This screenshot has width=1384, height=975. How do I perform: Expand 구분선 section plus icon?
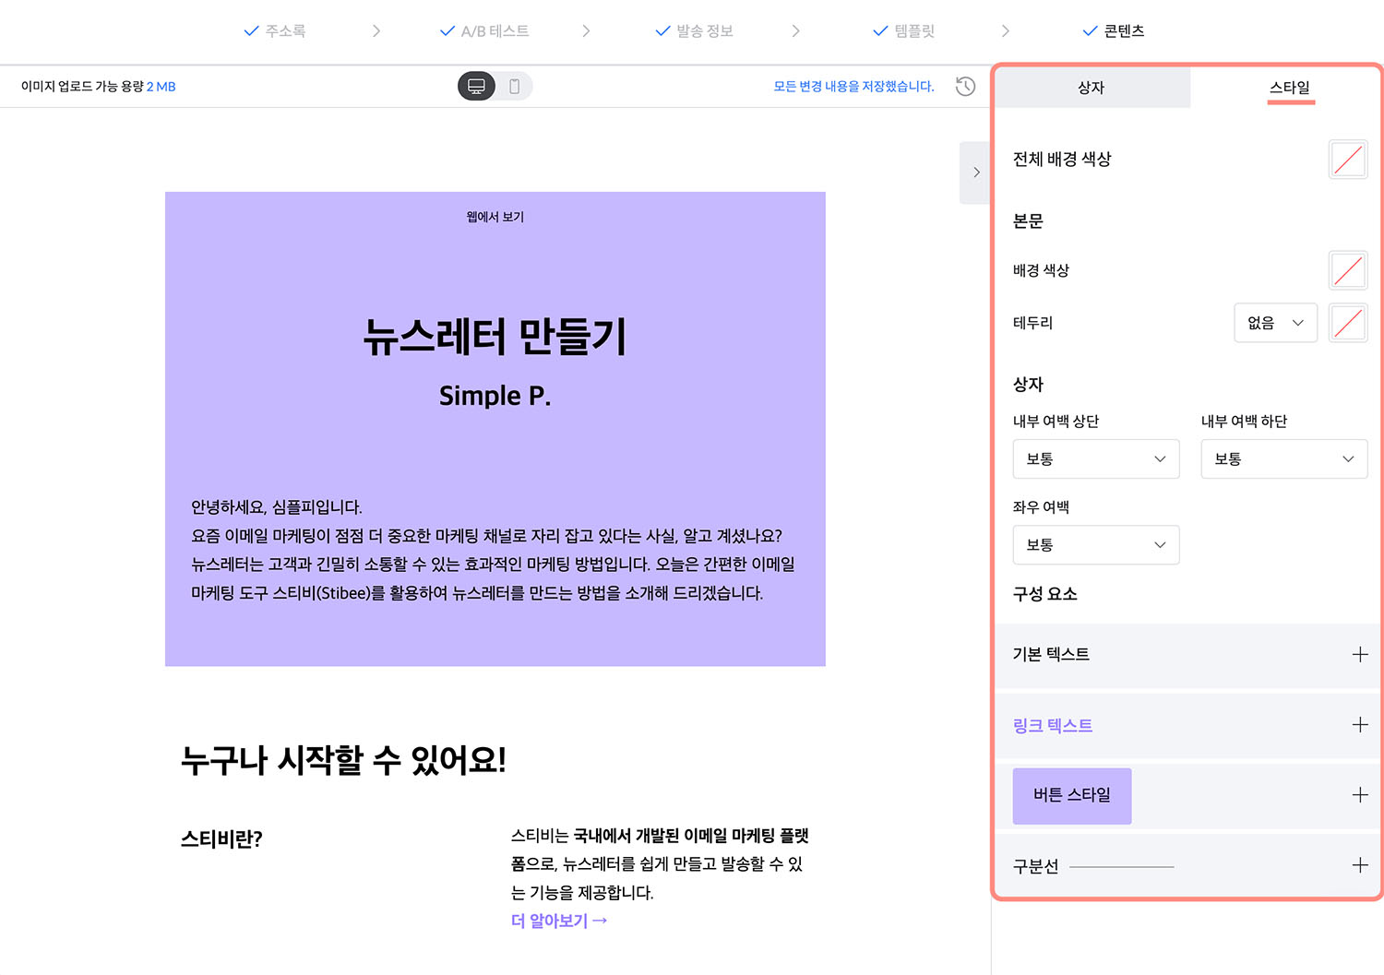(1359, 864)
